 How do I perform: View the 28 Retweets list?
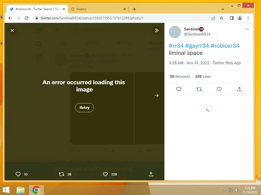[180, 76]
